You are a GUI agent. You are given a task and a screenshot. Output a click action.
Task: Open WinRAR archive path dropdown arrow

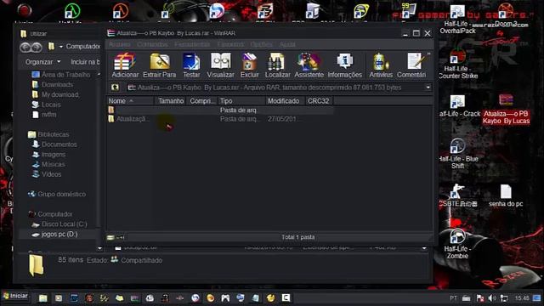(x=428, y=88)
